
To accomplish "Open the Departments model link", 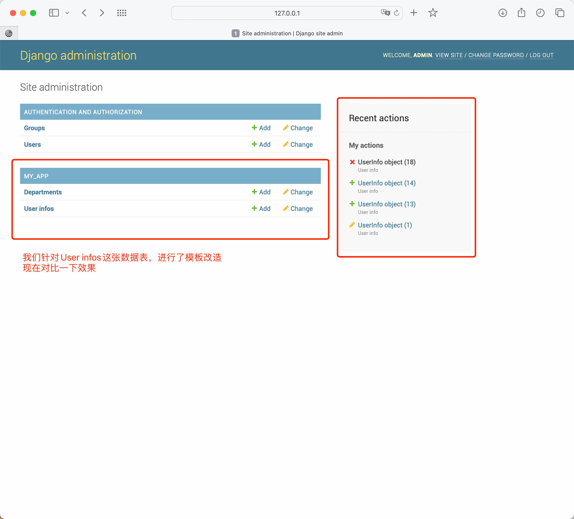I will (43, 192).
